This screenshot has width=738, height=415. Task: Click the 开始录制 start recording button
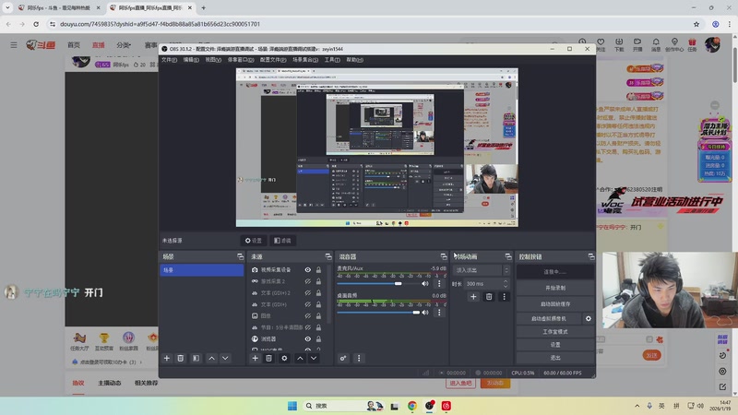pos(555,288)
